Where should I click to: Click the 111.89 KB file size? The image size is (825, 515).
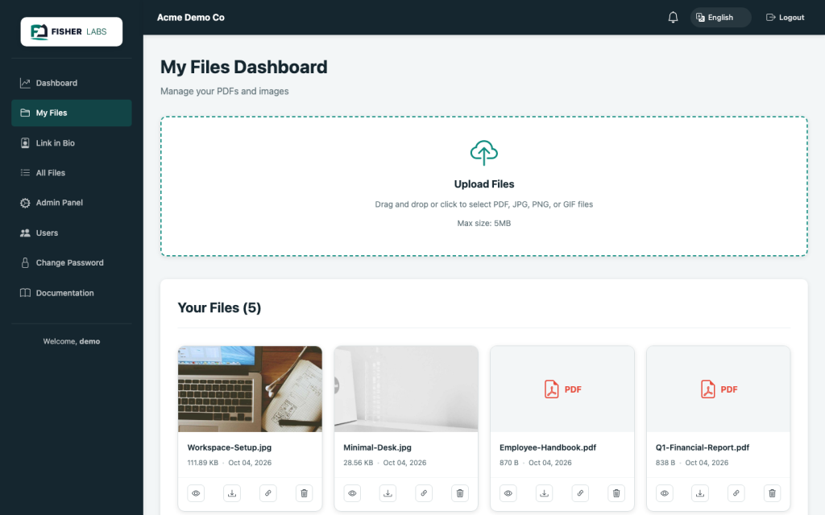tap(202, 463)
